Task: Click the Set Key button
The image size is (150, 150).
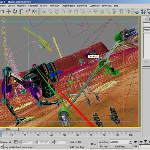Action: [x=103, y=146]
